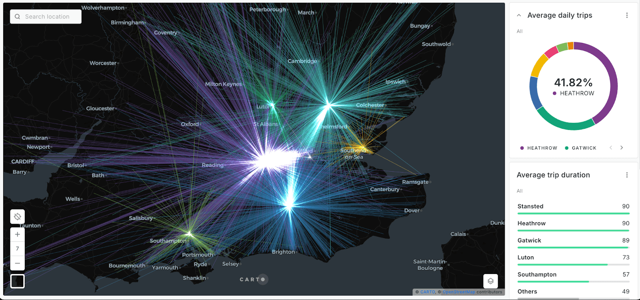Screen dimensions: 640x300
Task: Go to previous legend page arrow
Action: click(x=611, y=148)
